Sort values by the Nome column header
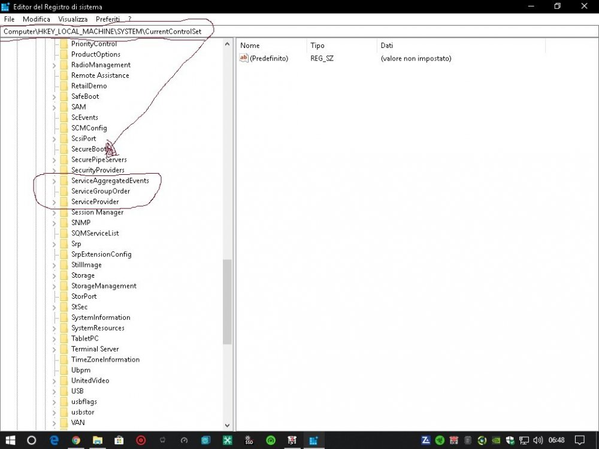This screenshot has height=449, width=599. pos(271,45)
